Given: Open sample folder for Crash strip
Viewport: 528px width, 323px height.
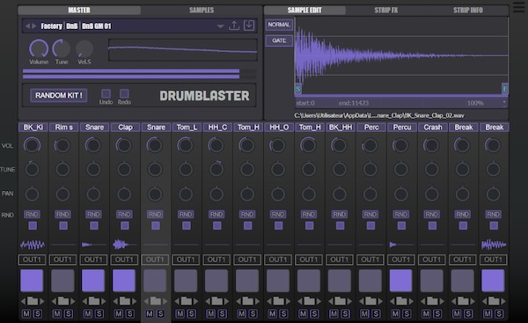Looking at the screenshot, I should pos(432,301).
